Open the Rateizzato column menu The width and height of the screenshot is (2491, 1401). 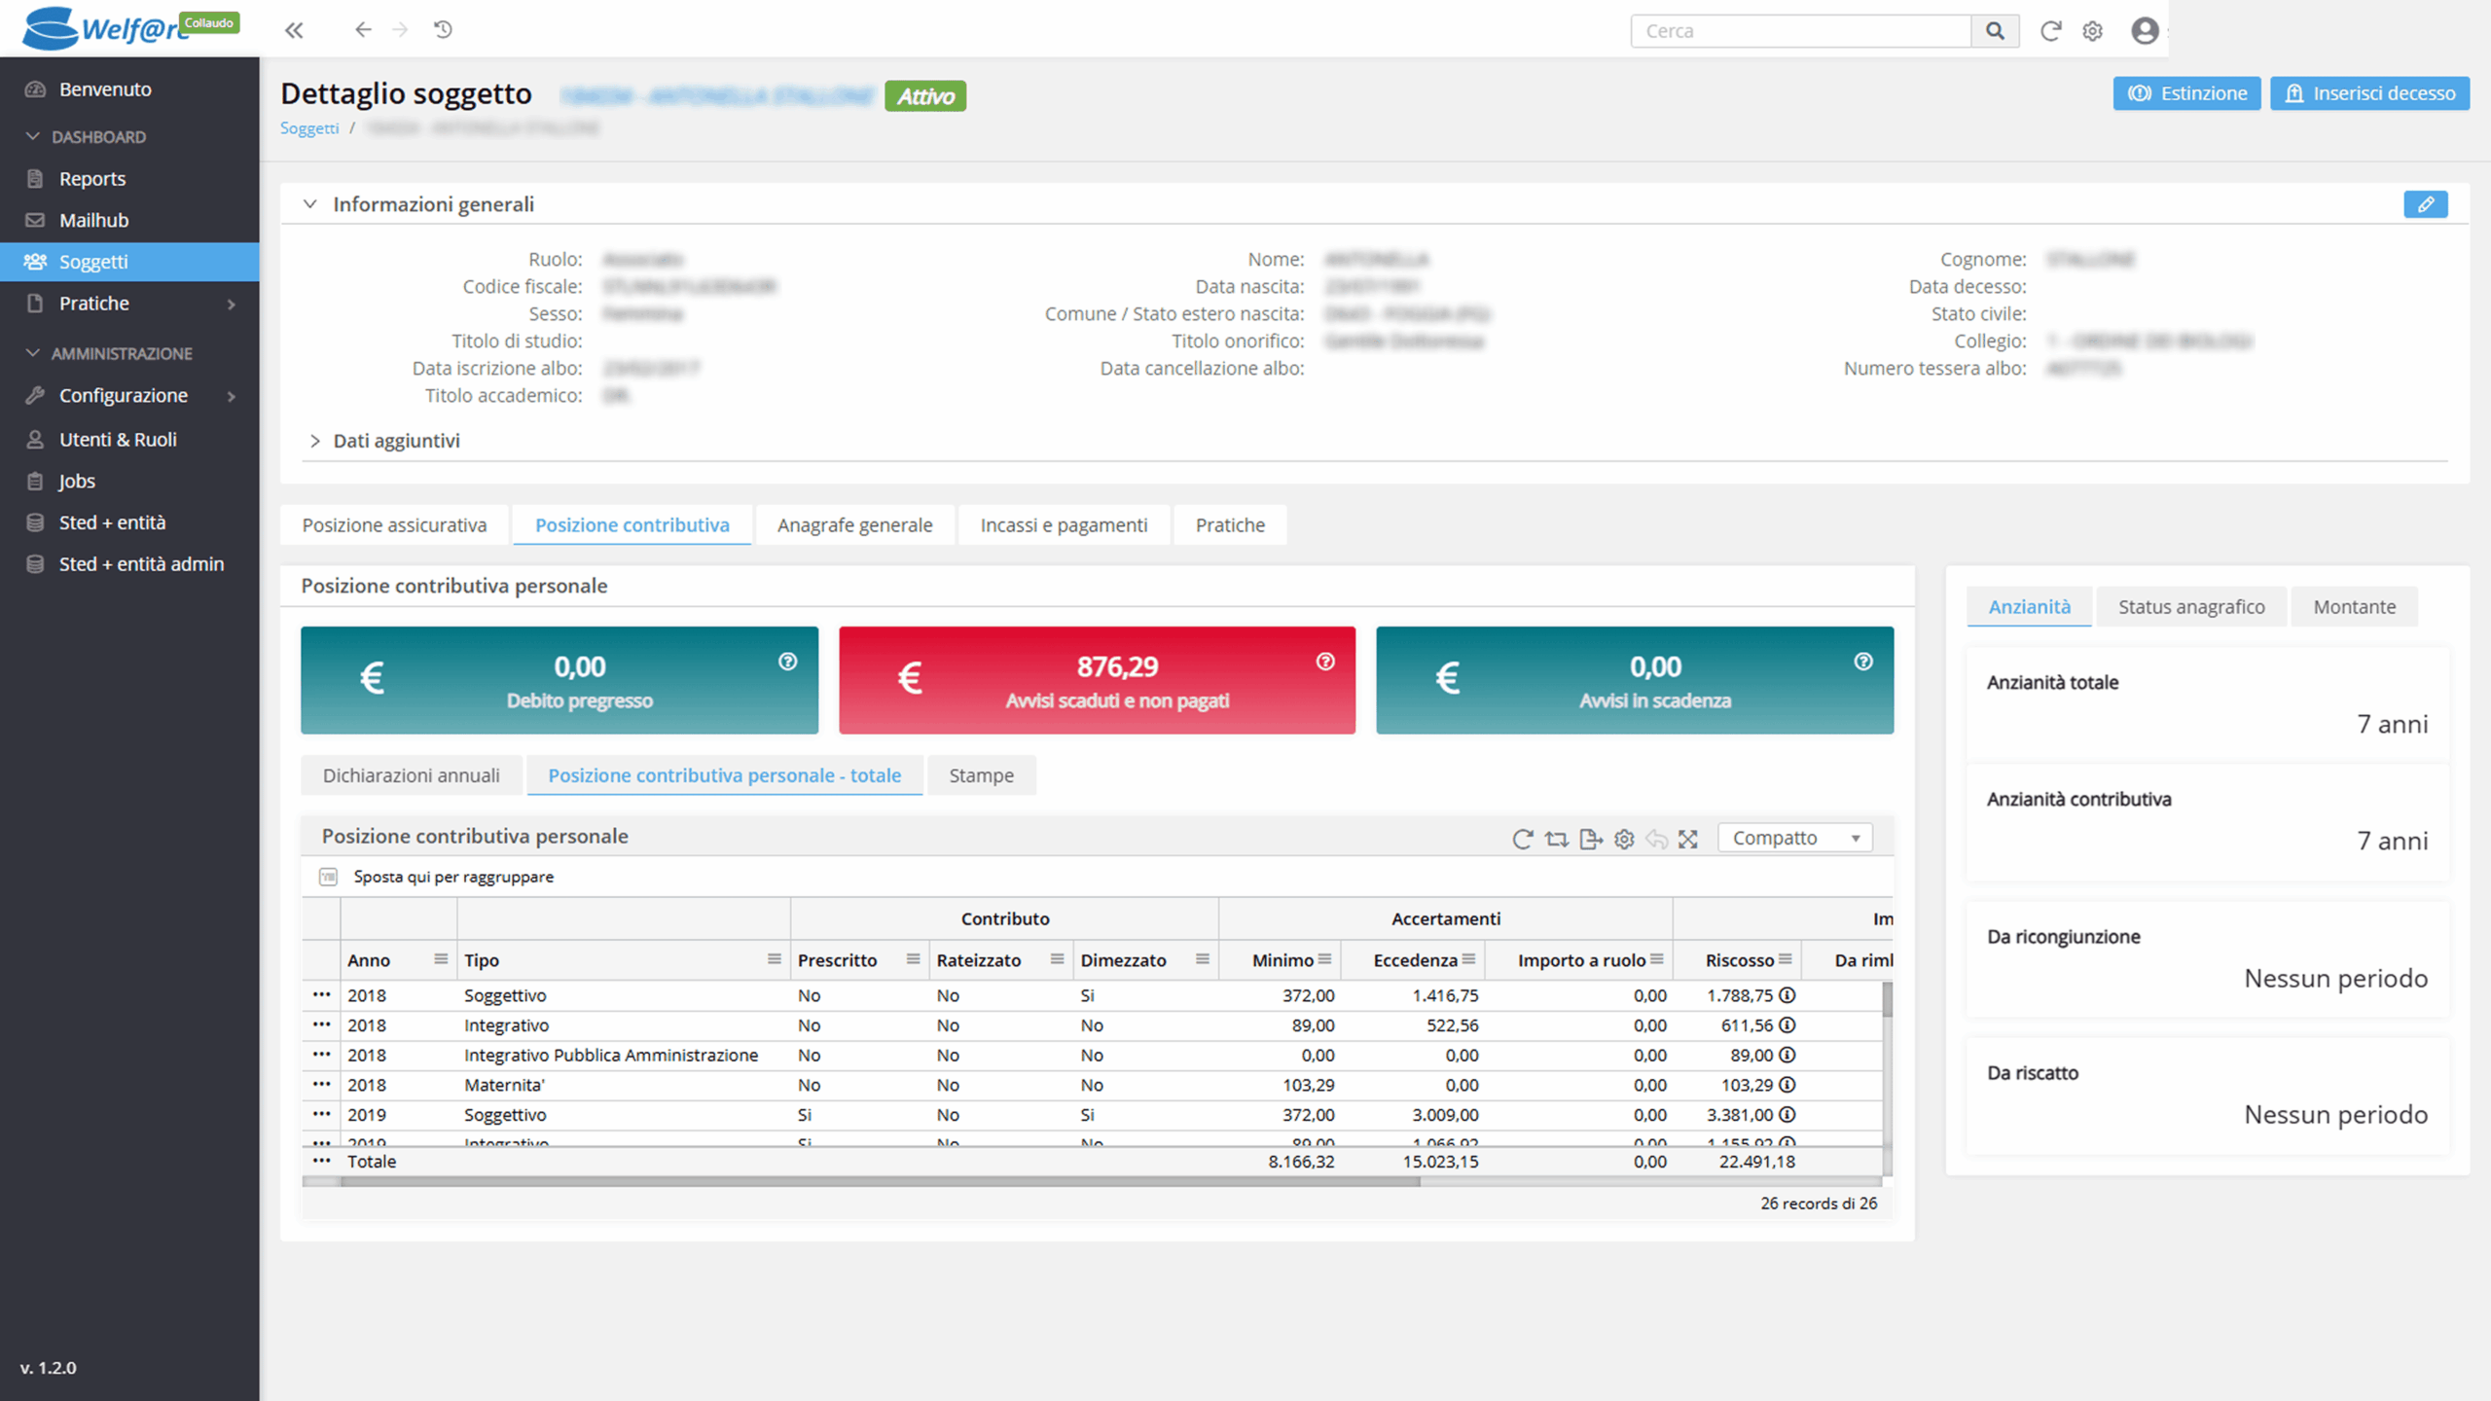(x=1057, y=960)
